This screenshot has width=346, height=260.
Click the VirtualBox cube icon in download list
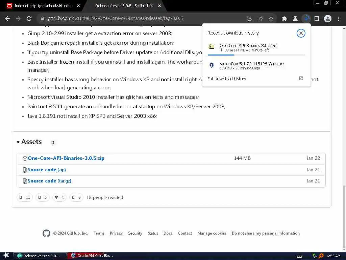[212, 65]
